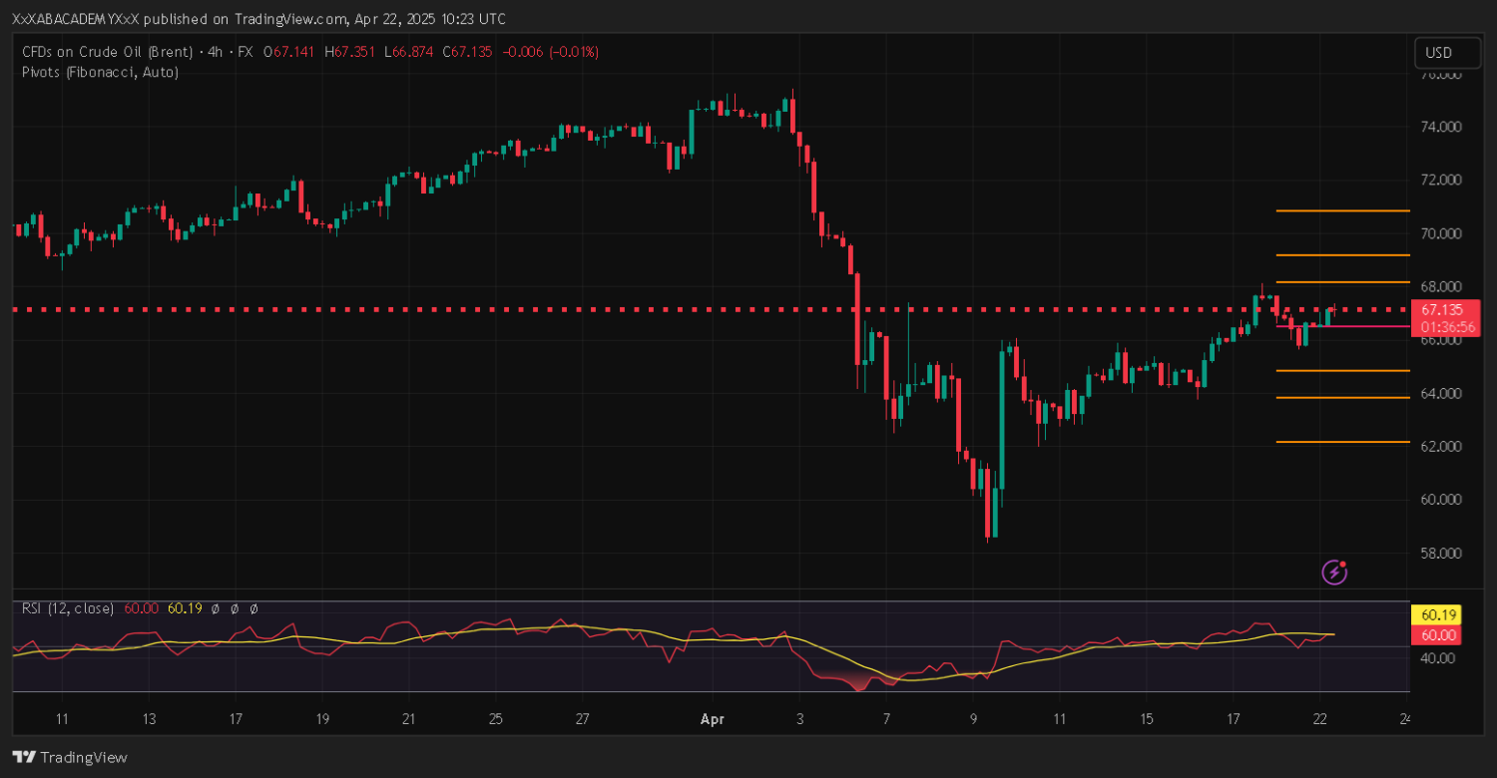Select the Pivots (Fibonacci, Auto) indicator label

[x=100, y=72]
